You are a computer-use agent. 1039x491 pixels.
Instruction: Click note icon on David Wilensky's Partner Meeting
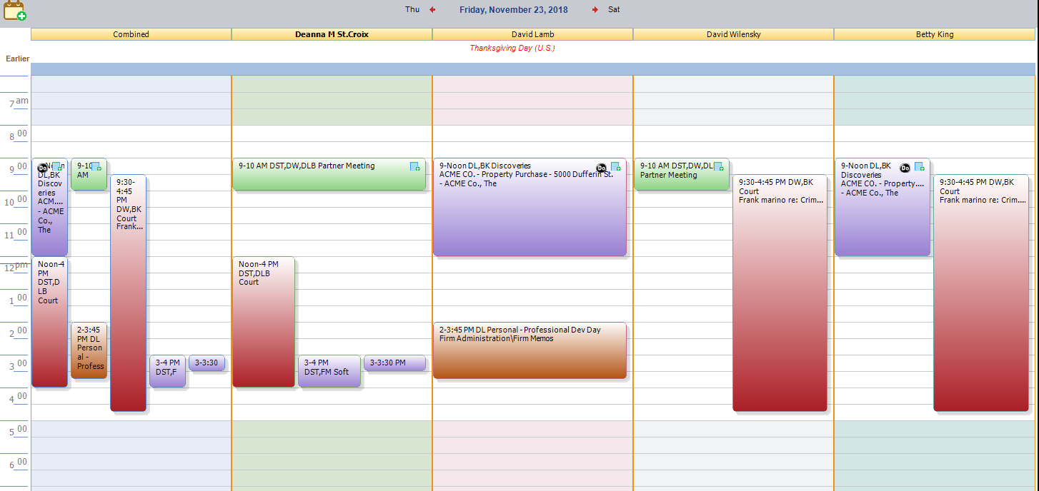(718, 167)
